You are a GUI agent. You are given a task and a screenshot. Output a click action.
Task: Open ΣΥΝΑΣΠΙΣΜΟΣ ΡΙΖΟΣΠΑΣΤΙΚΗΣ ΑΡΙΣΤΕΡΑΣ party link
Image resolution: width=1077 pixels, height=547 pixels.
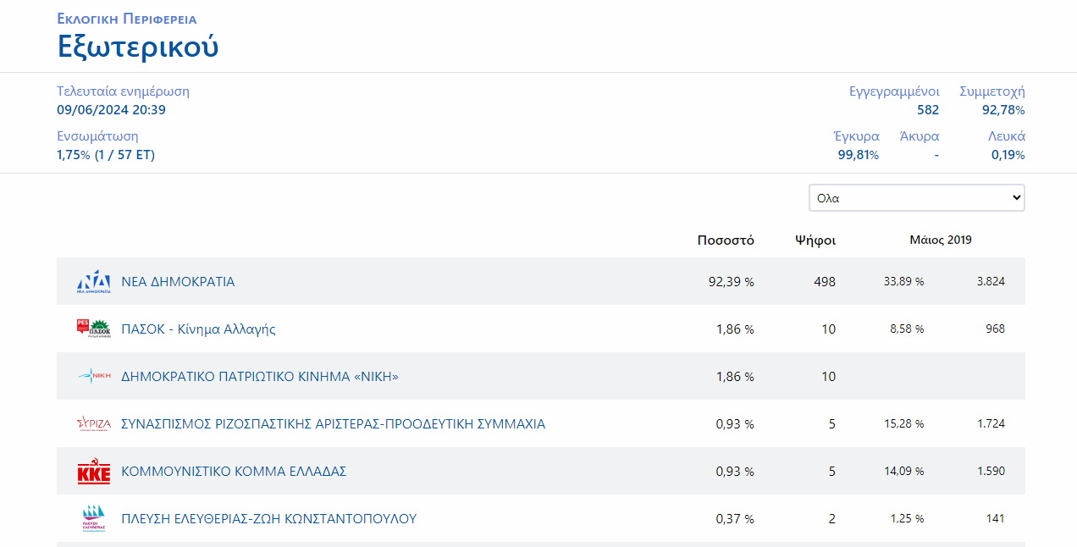[333, 424]
